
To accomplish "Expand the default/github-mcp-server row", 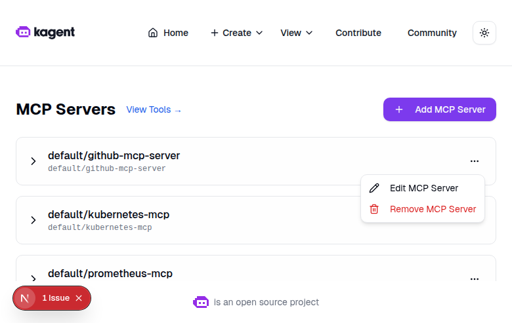I will [x=33, y=161].
